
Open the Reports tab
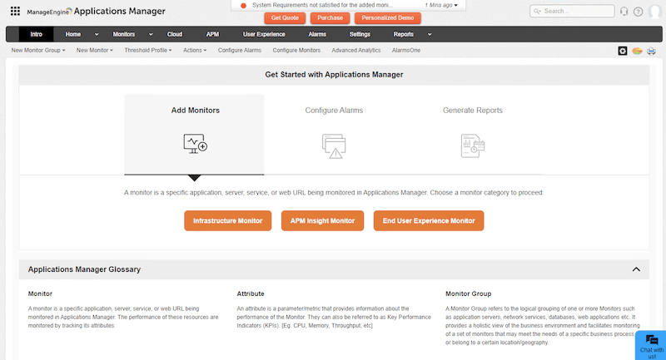pyautogui.click(x=403, y=34)
